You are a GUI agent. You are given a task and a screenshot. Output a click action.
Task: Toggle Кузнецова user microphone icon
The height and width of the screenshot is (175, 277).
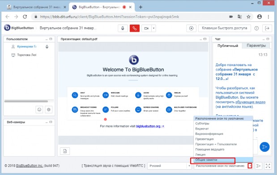tap(47, 47)
